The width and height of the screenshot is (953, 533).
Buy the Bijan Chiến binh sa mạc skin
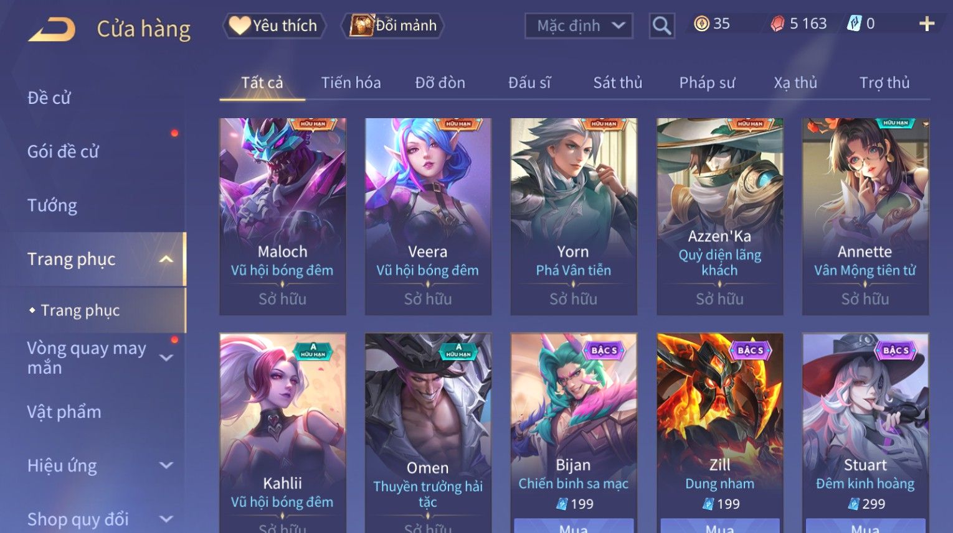click(x=574, y=526)
